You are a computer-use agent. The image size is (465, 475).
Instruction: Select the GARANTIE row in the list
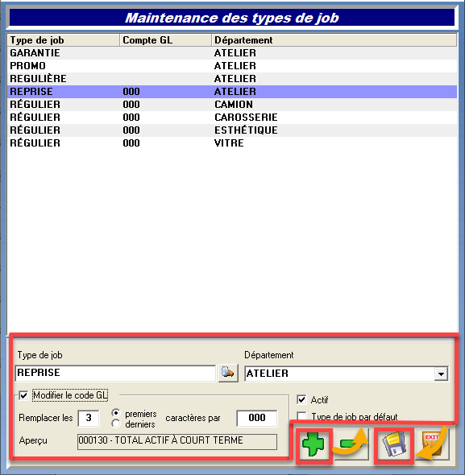pyautogui.click(x=232, y=53)
